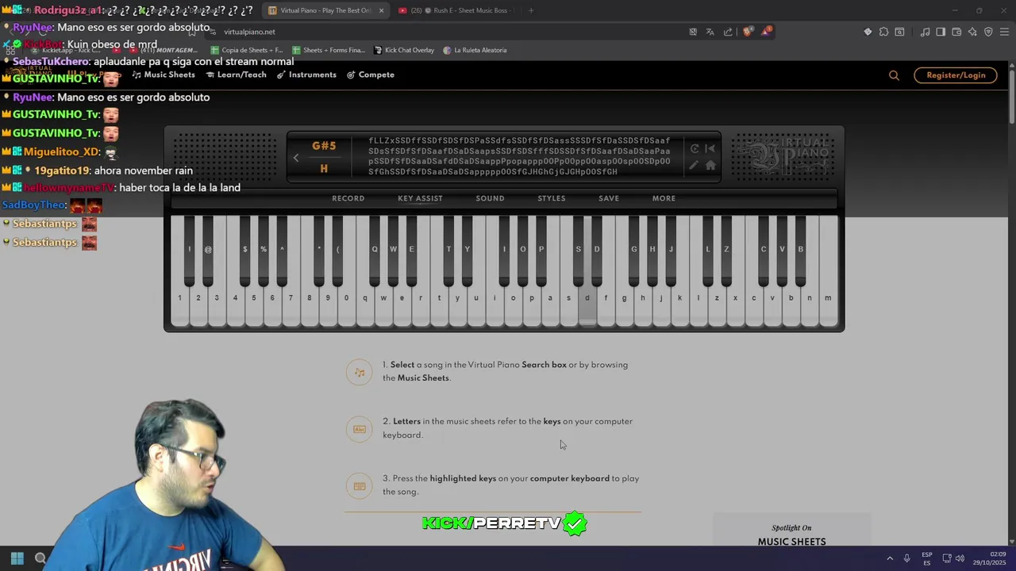1016x571 pixels.
Task: Click the skip-to-start icon in sheet display
Action: point(710,148)
